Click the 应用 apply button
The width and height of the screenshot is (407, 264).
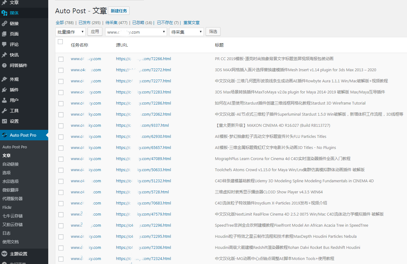pos(95,31)
